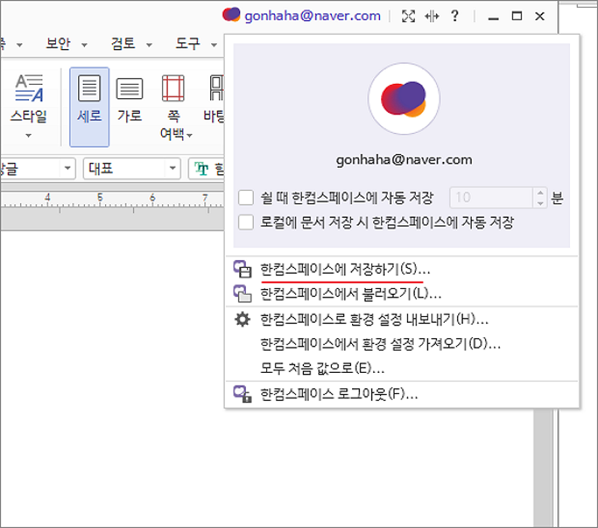
Task: Click the Hancom Space account logo in title bar
Action: (231, 15)
